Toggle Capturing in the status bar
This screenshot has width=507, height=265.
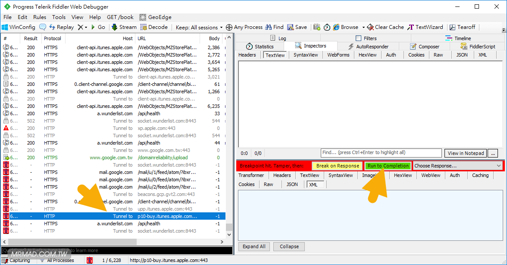pyautogui.click(x=16, y=260)
